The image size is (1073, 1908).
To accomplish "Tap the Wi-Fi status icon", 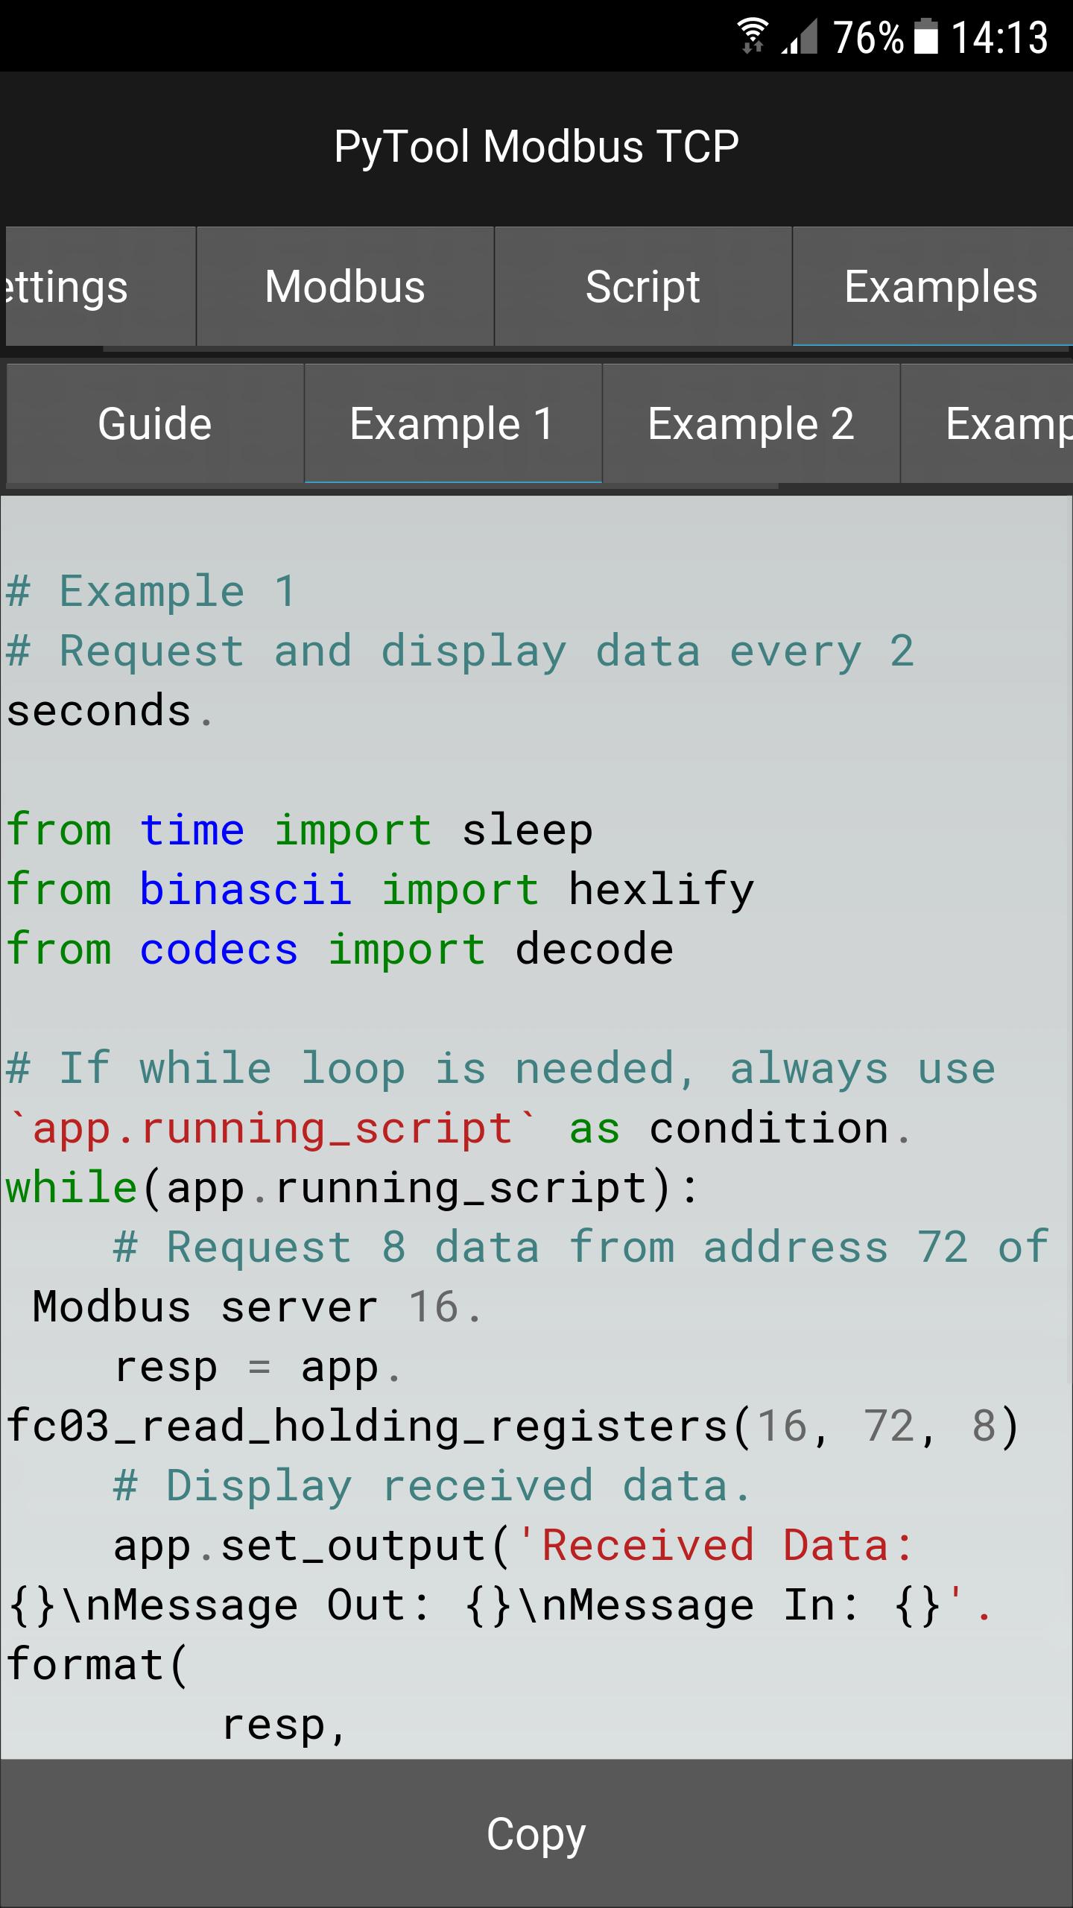I will pyautogui.click(x=753, y=36).
